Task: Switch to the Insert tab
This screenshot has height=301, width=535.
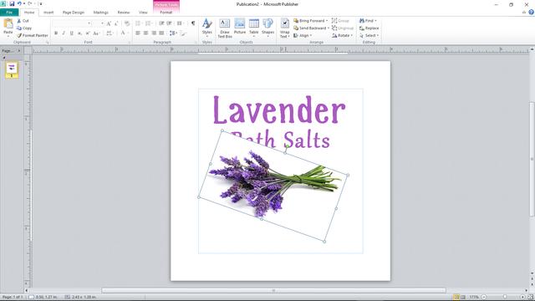Action: pos(48,13)
